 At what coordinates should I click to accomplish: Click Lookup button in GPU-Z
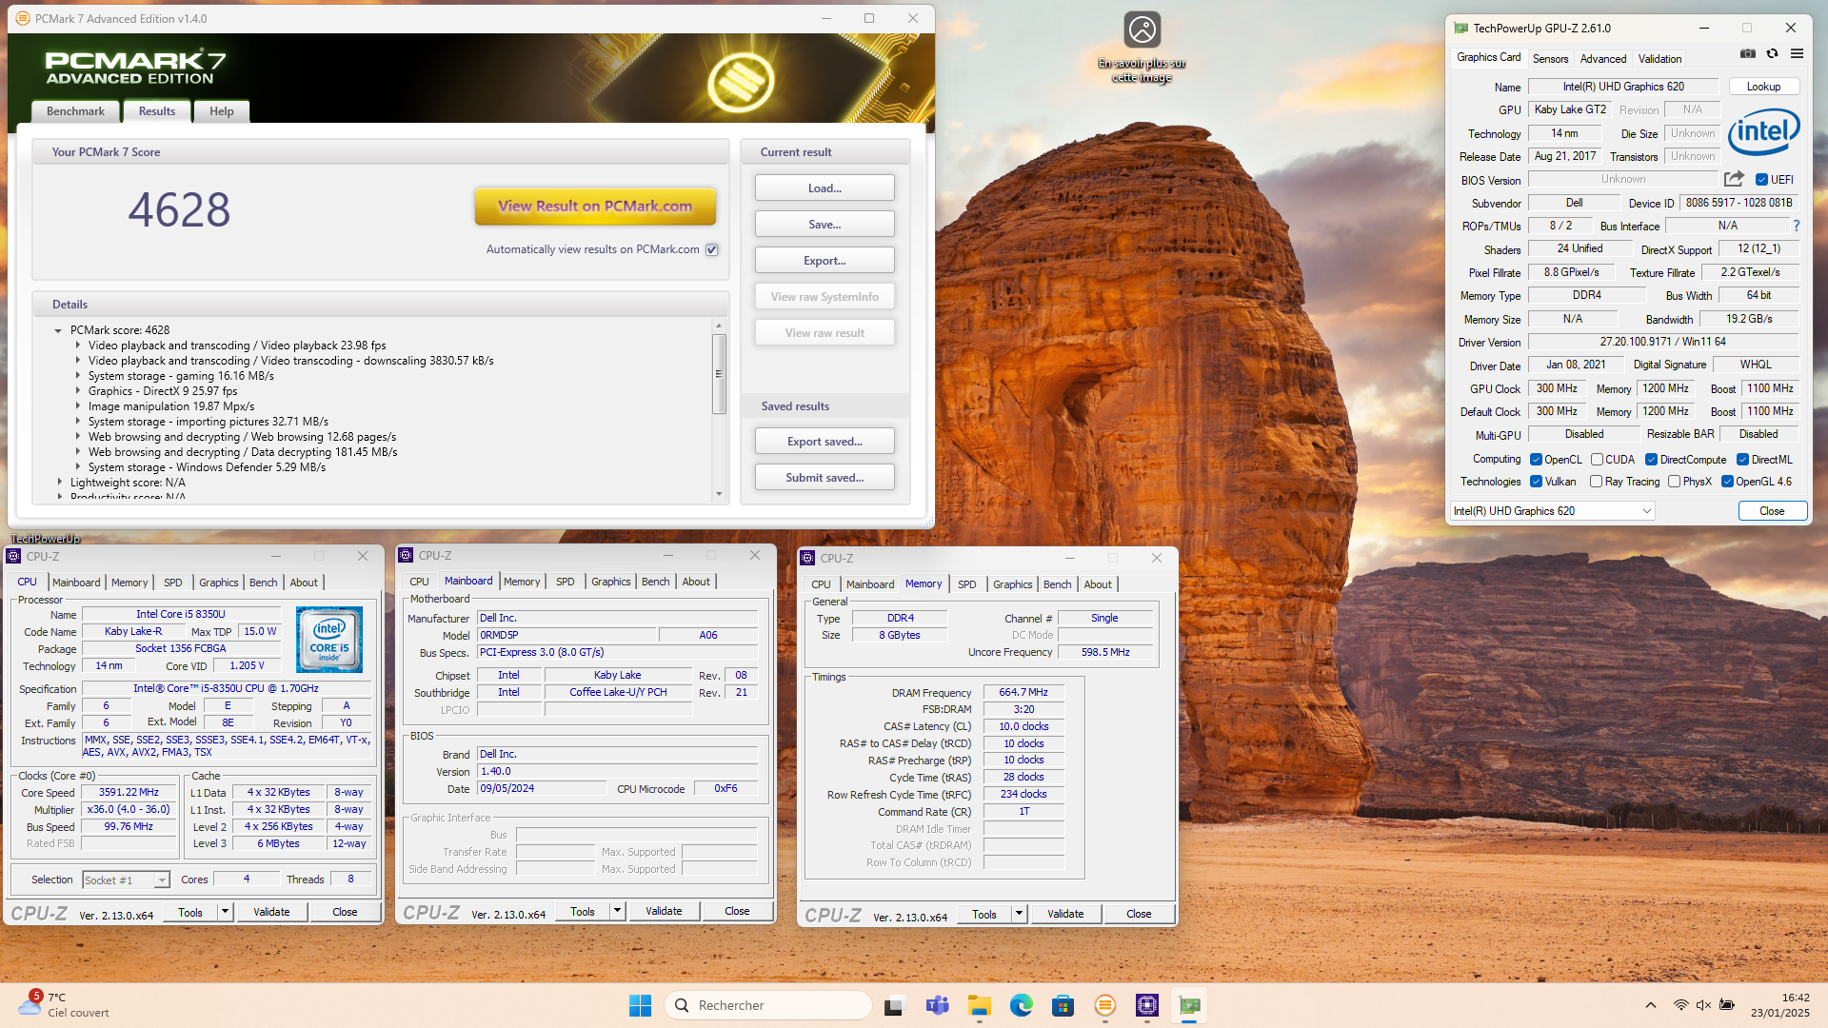pyautogui.click(x=1763, y=87)
